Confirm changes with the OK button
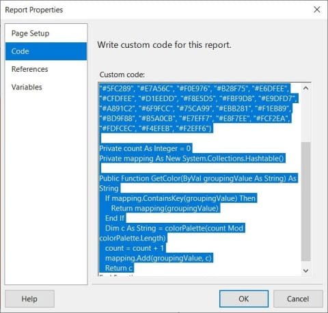328x313 pixels. tap(244, 299)
